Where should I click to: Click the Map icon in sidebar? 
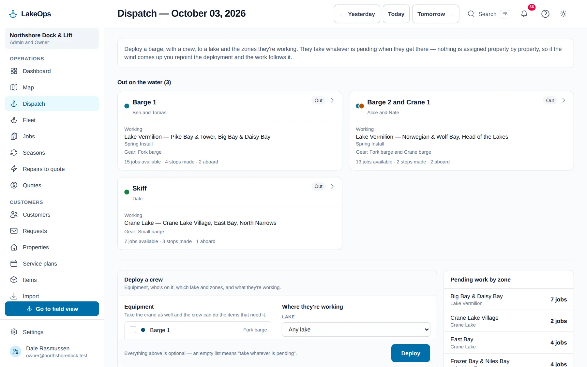pyautogui.click(x=14, y=87)
